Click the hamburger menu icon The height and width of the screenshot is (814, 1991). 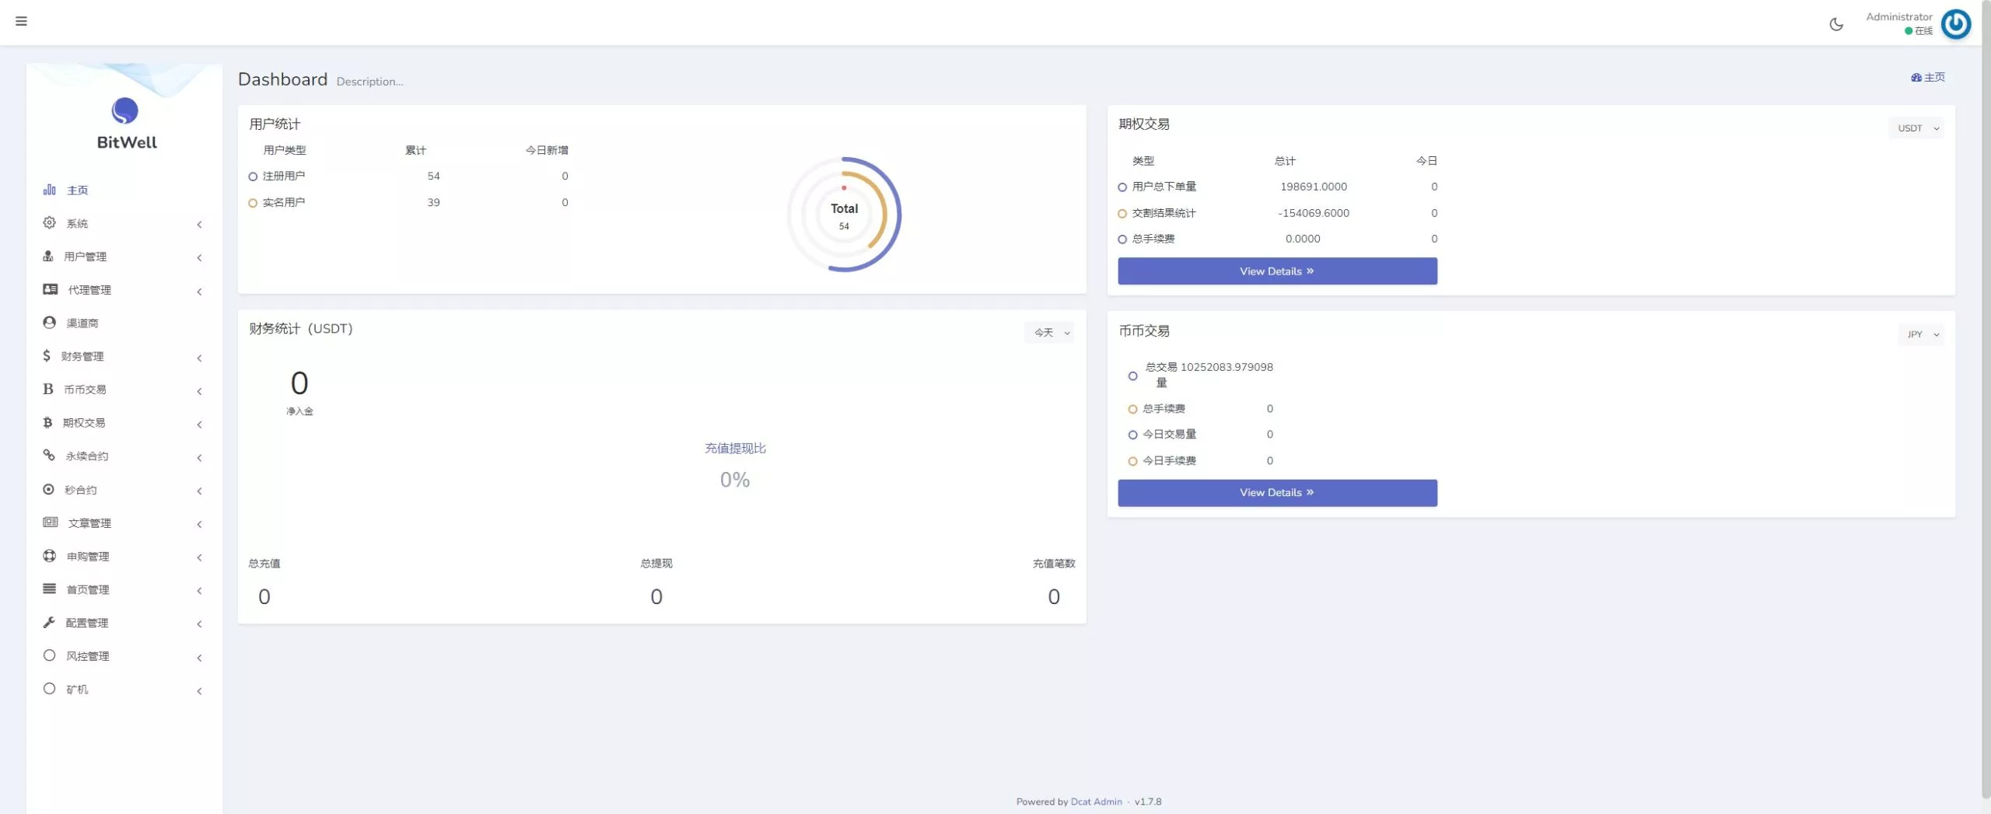(21, 21)
